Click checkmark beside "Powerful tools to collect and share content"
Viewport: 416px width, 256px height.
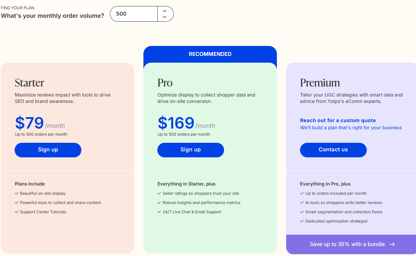pyautogui.click(x=16, y=203)
